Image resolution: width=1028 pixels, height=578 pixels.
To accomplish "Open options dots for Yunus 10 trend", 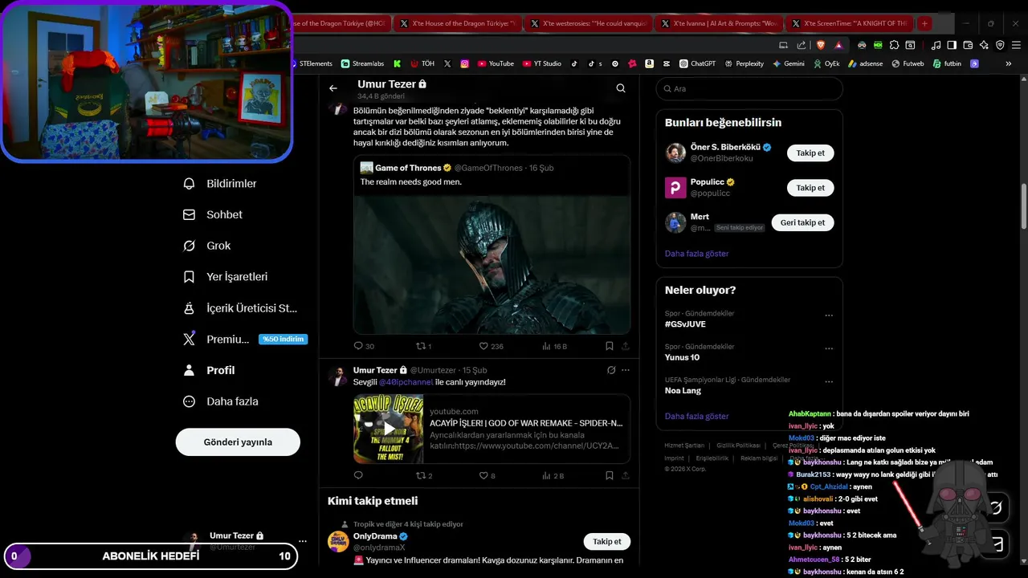I will click(829, 348).
